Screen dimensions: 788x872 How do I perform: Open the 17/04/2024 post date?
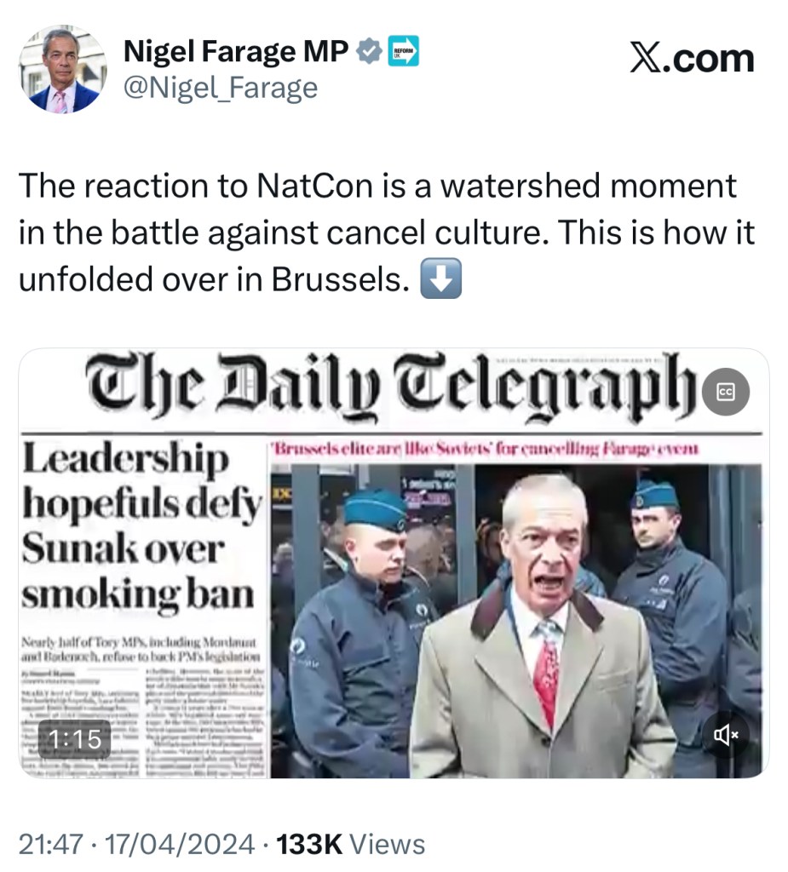180,844
